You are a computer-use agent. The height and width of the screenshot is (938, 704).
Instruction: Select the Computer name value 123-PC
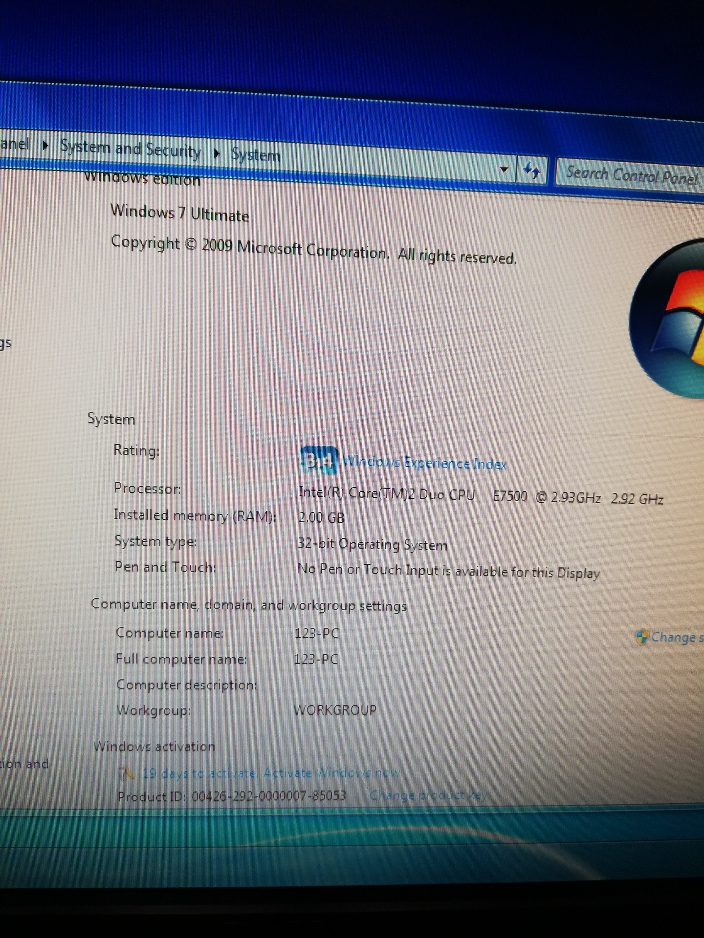click(316, 633)
